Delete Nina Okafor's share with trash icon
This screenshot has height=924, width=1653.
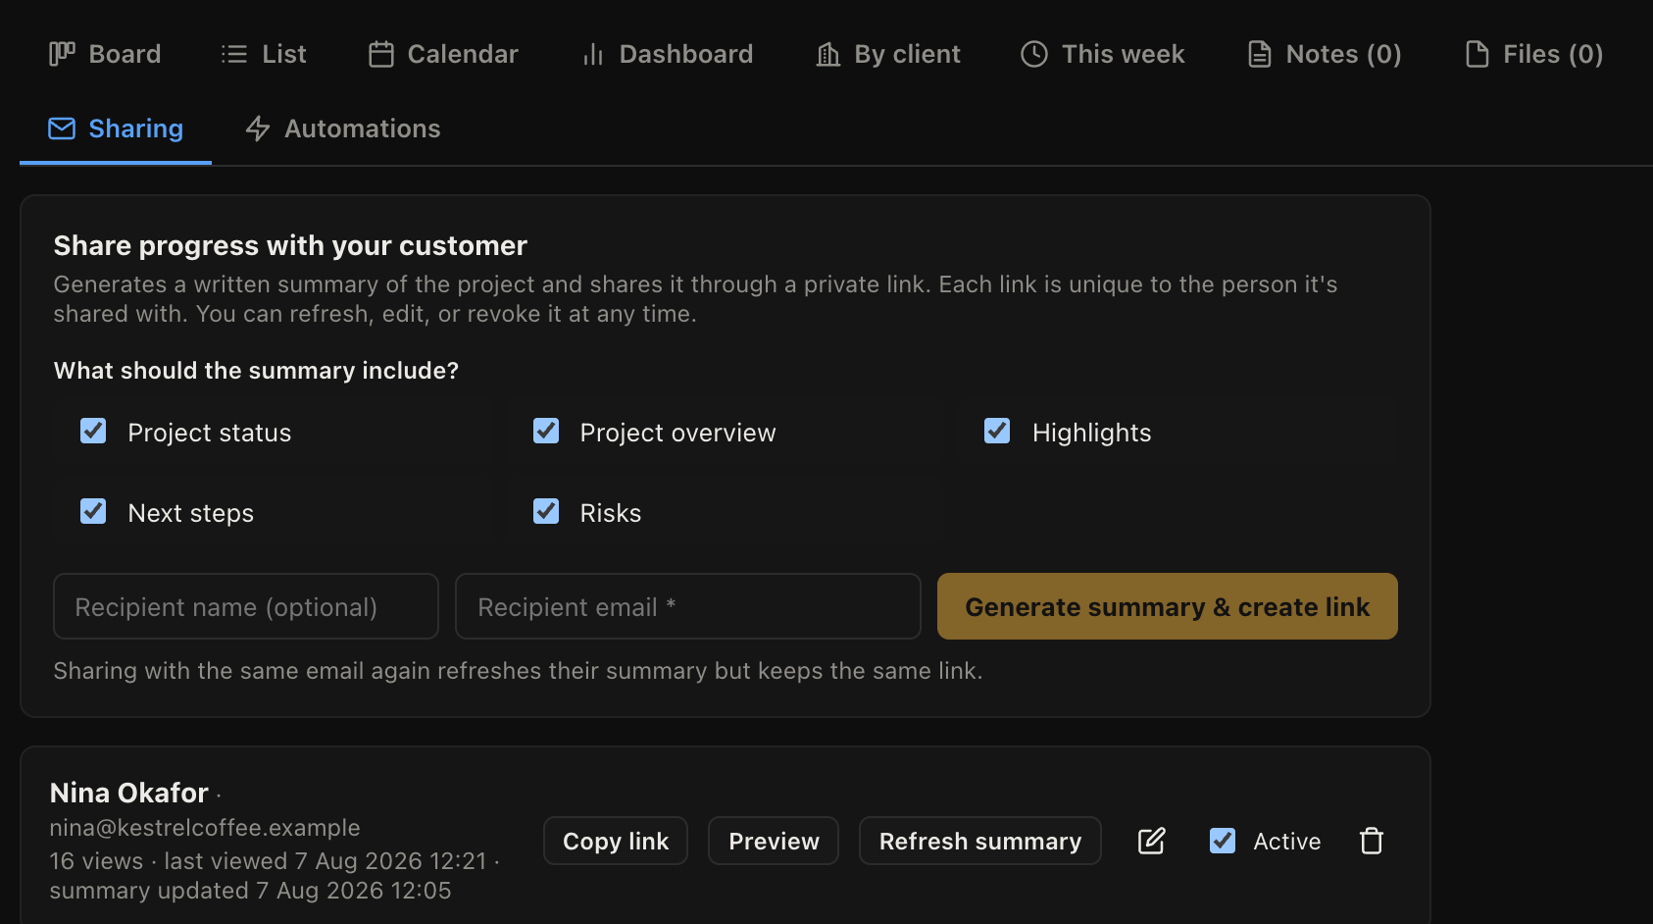1372,841
